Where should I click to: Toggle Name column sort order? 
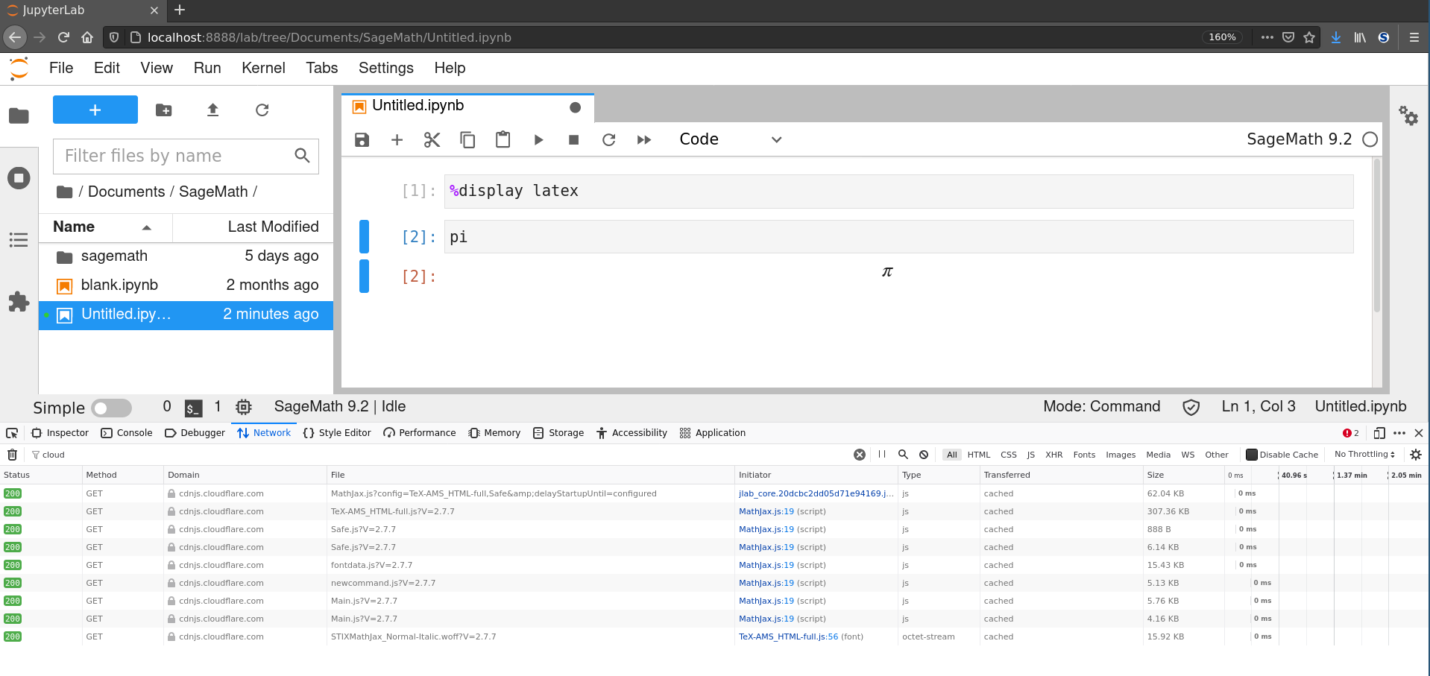tap(104, 227)
